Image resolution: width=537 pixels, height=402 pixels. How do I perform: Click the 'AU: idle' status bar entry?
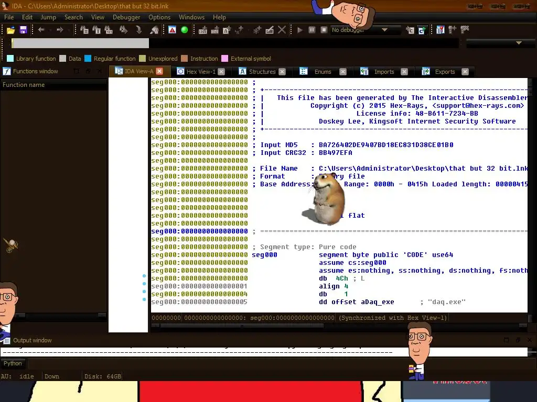tap(17, 376)
